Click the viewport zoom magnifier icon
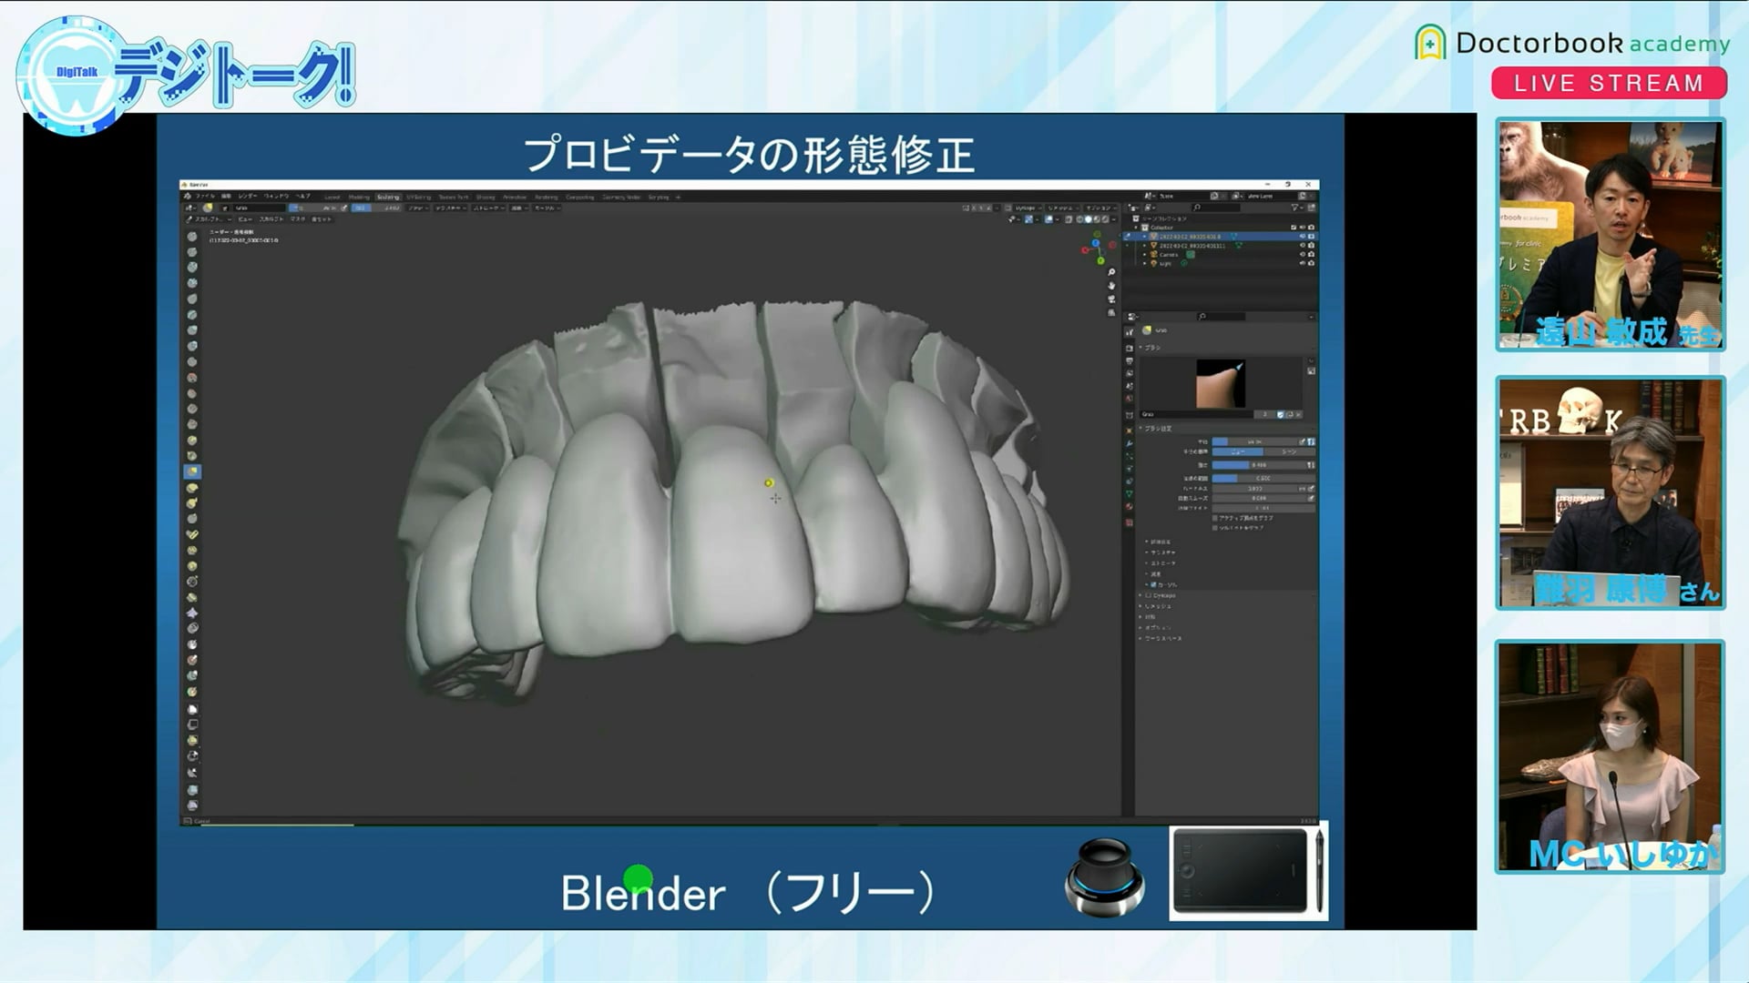The width and height of the screenshot is (1749, 983). click(1111, 272)
